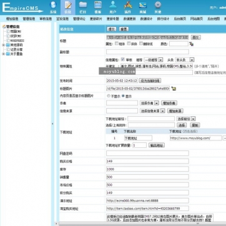Open 管理评论 in the submenu bar
The image size is (226, 226).
pos(79,19)
